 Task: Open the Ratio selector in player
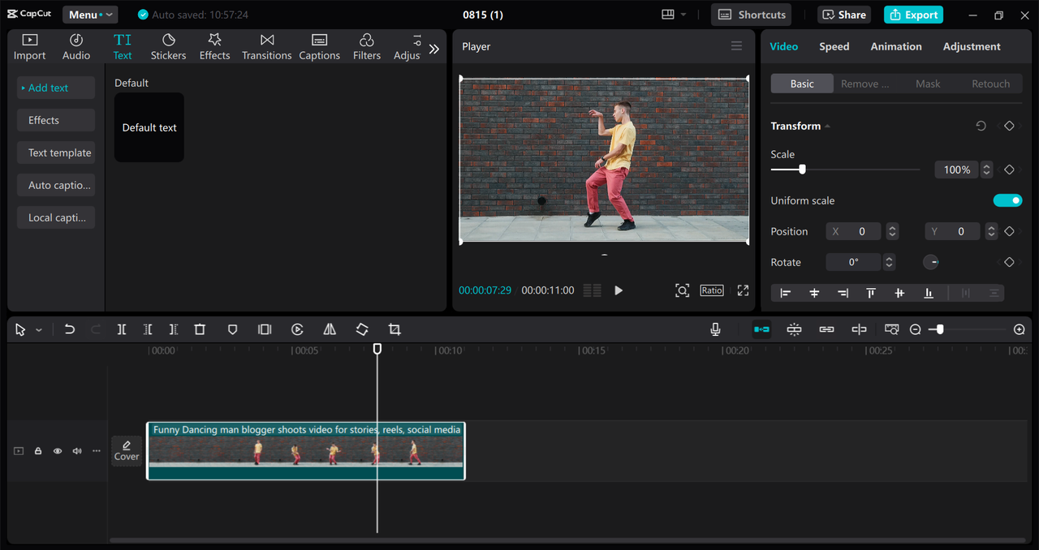[712, 290]
